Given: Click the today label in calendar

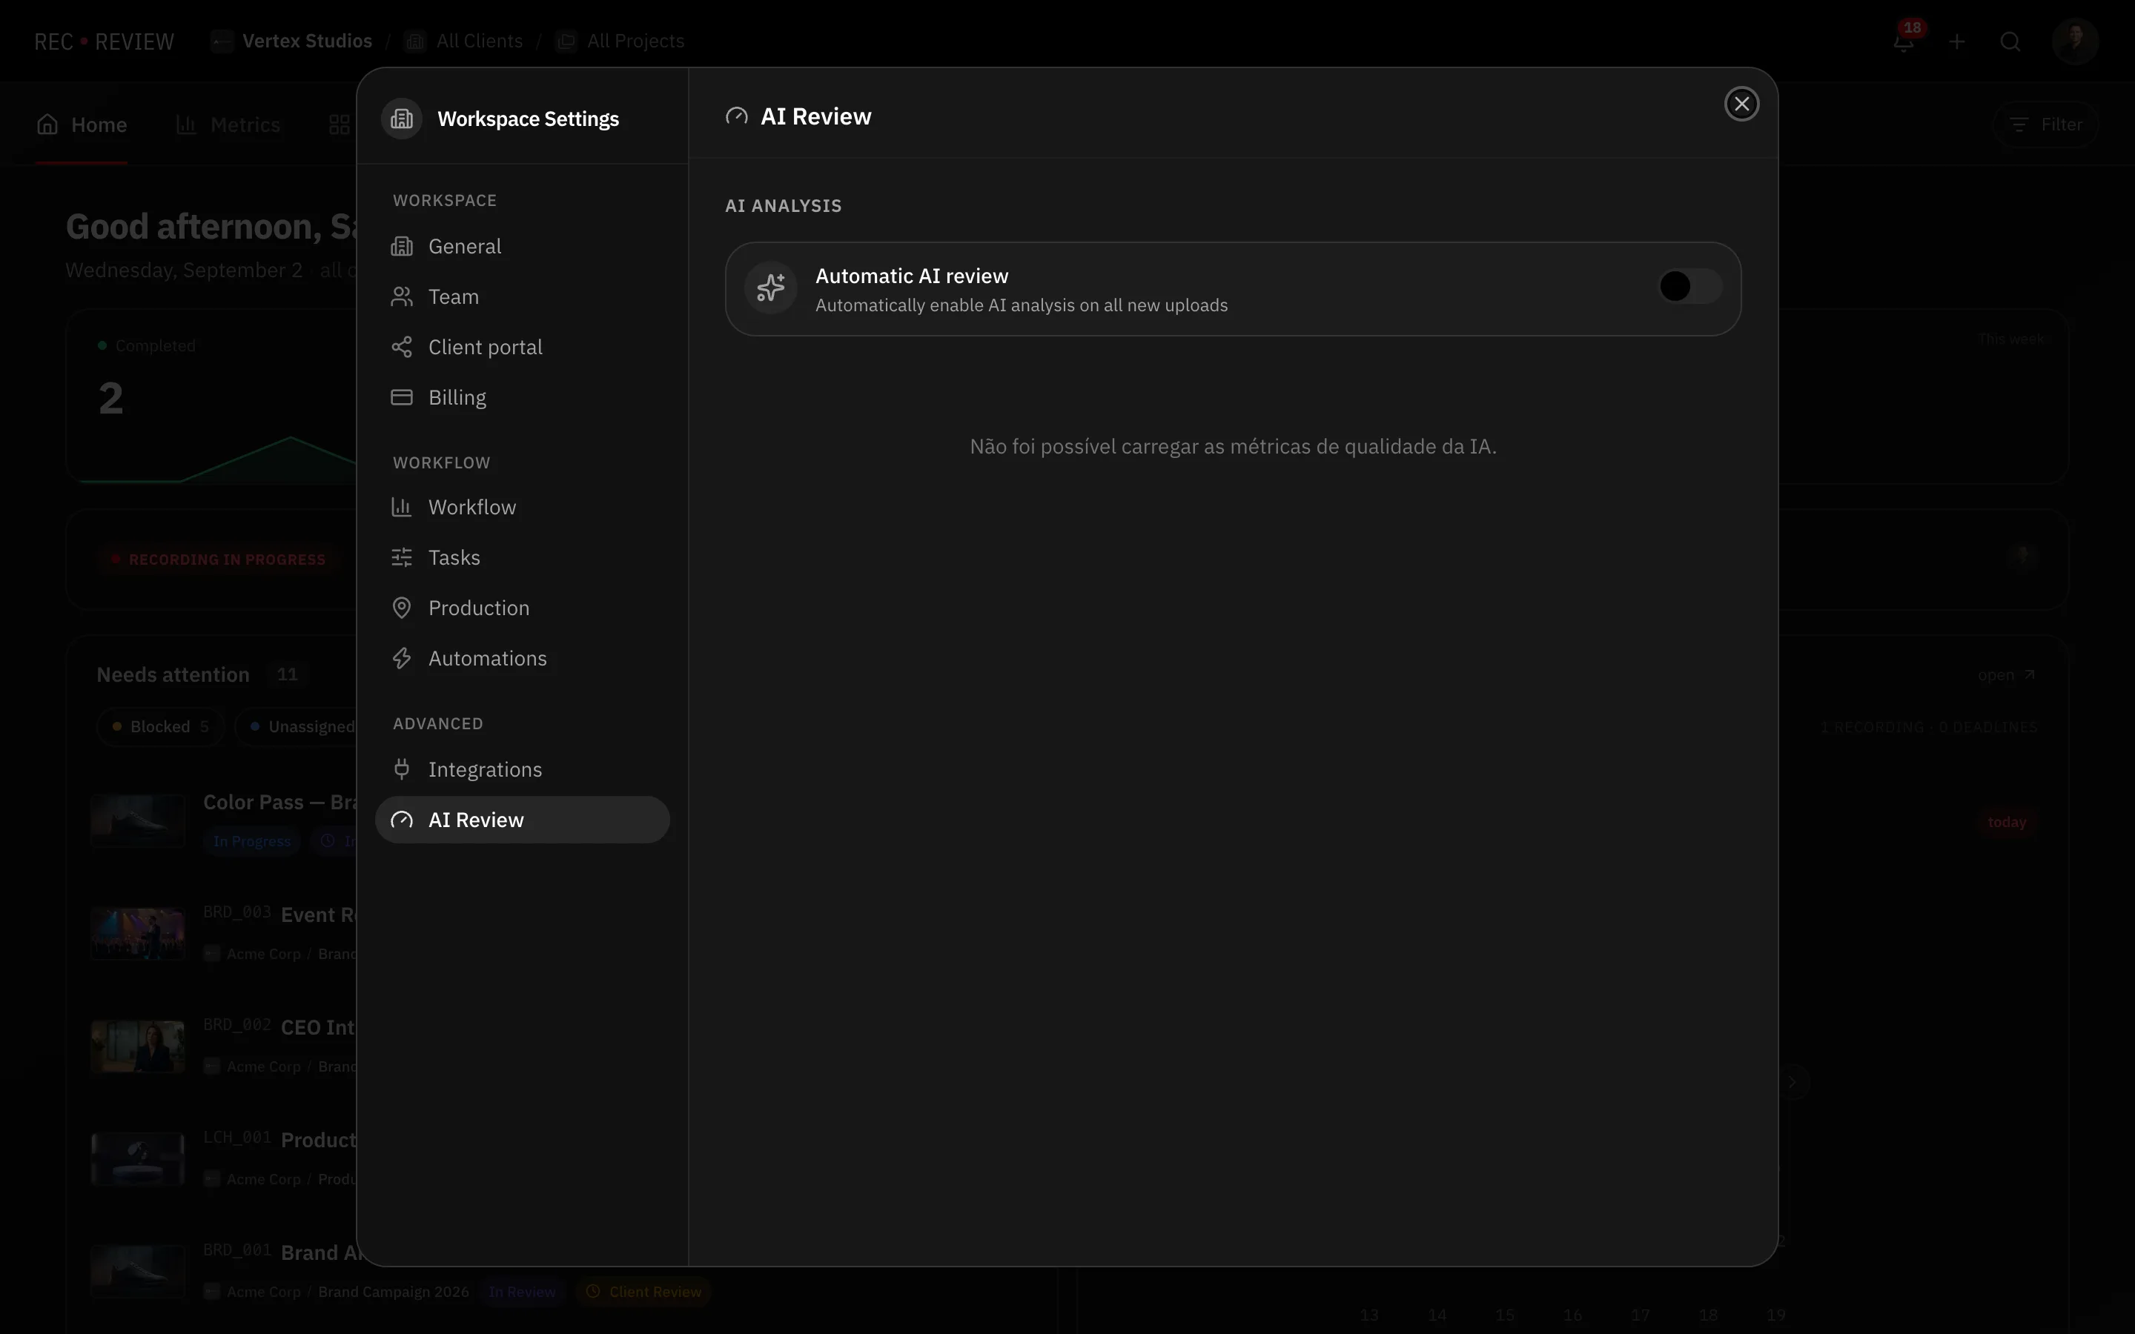Looking at the screenshot, I should coord(2006,823).
